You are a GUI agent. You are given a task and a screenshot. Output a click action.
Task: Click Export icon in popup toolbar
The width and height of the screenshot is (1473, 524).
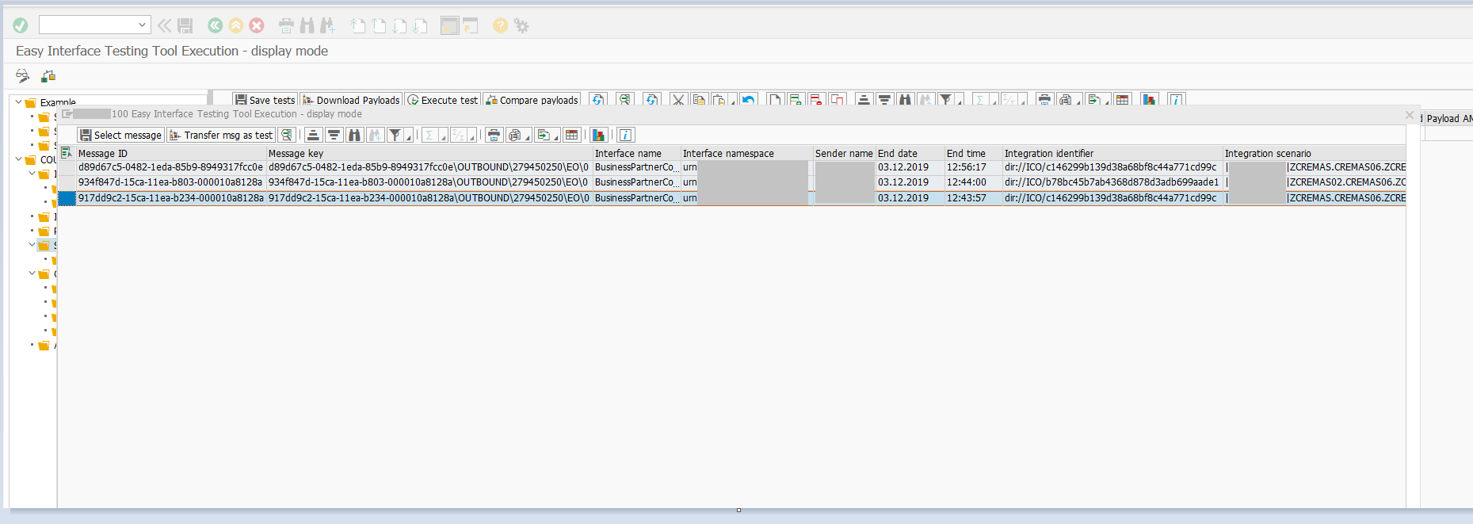coord(544,136)
